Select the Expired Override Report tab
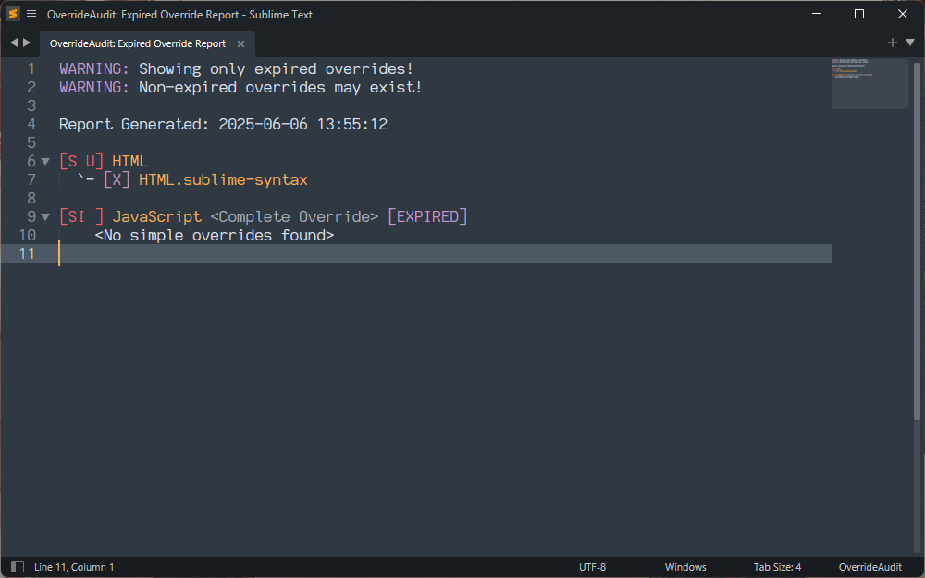Screen dimensions: 925x578 [137, 43]
